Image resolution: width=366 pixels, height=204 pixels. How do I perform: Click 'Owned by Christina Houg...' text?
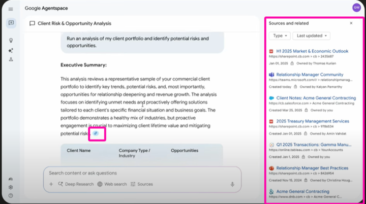pos(331,180)
